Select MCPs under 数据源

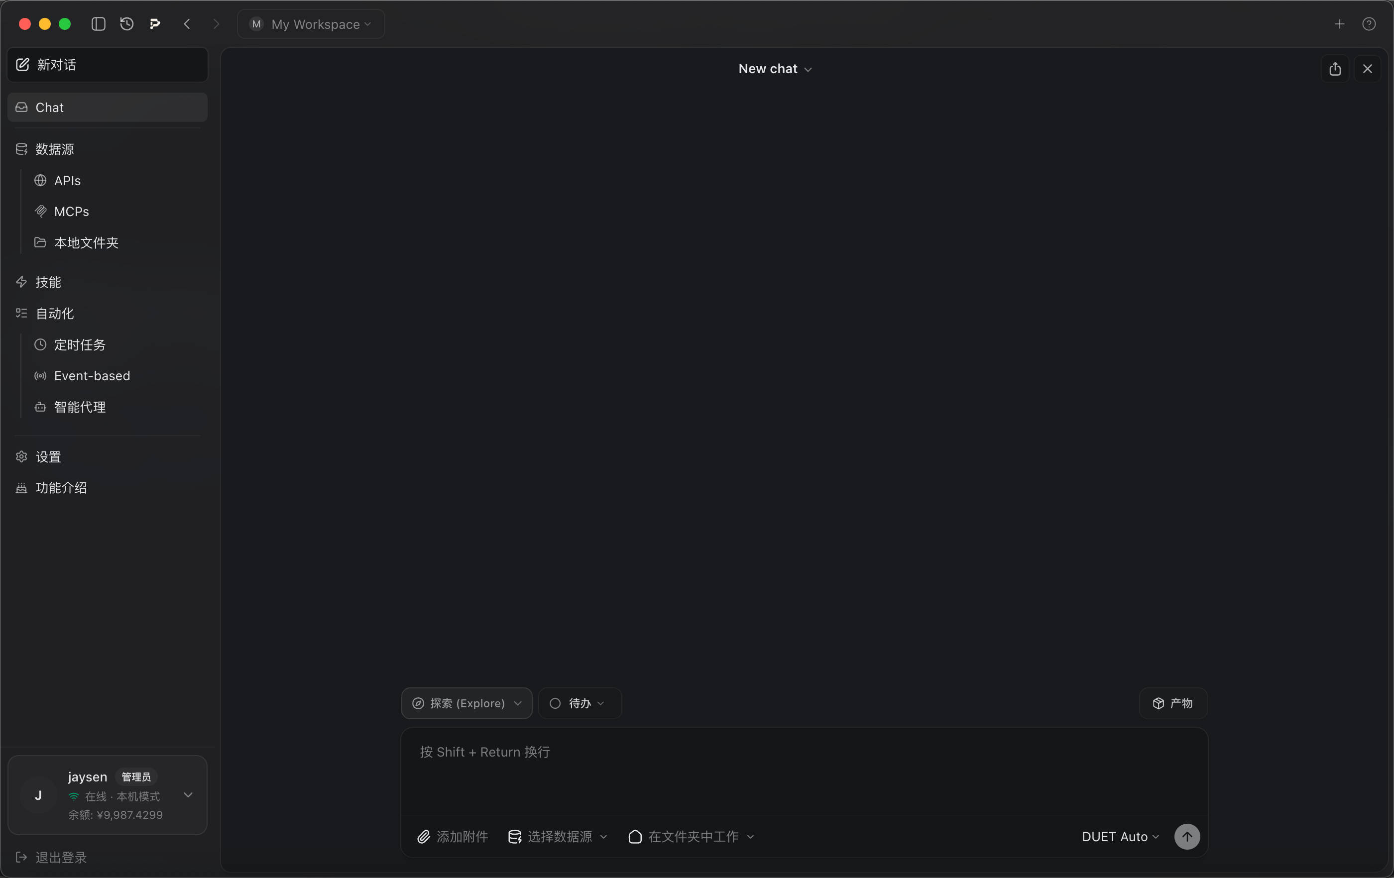71,211
